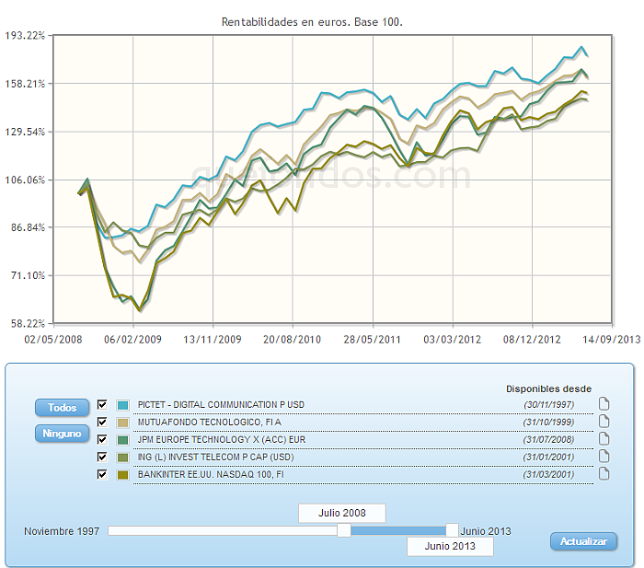Click the date (31/01/2001) in ING row
The height and width of the screenshot is (568, 644).
[548, 457]
